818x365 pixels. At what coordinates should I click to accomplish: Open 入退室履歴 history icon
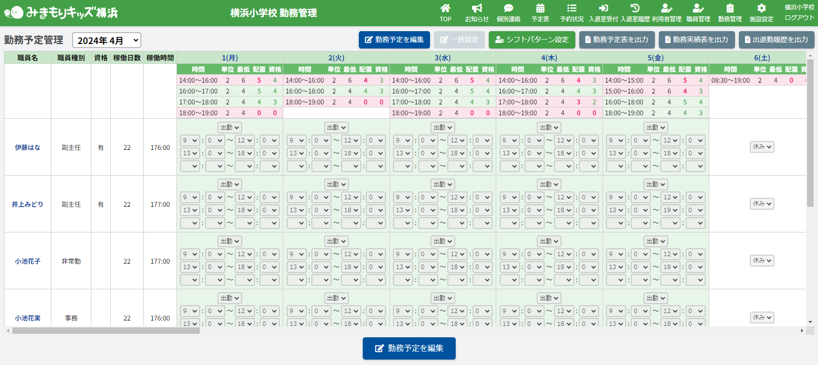click(x=635, y=8)
